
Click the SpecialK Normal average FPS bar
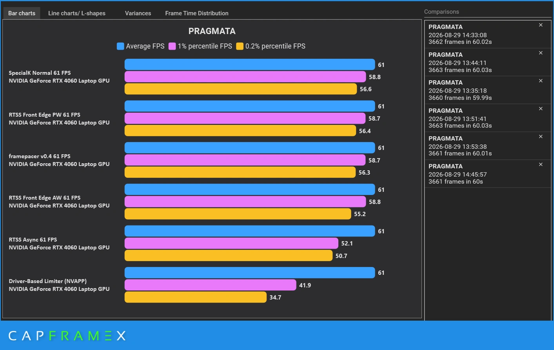point(250,65)
